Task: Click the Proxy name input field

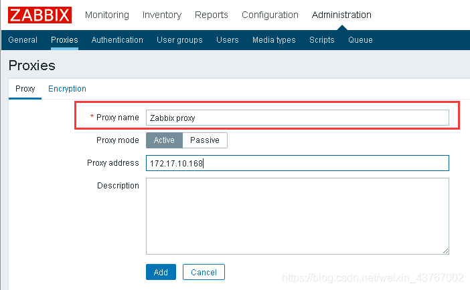Action: tap(297, 118)
